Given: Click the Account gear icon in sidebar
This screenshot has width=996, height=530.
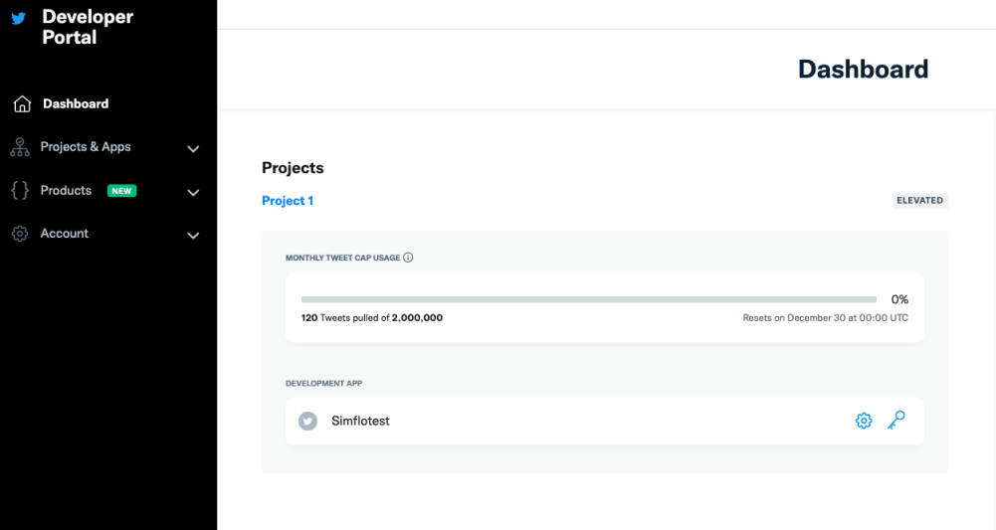Looking at the screenshot, I should [20, 234].
